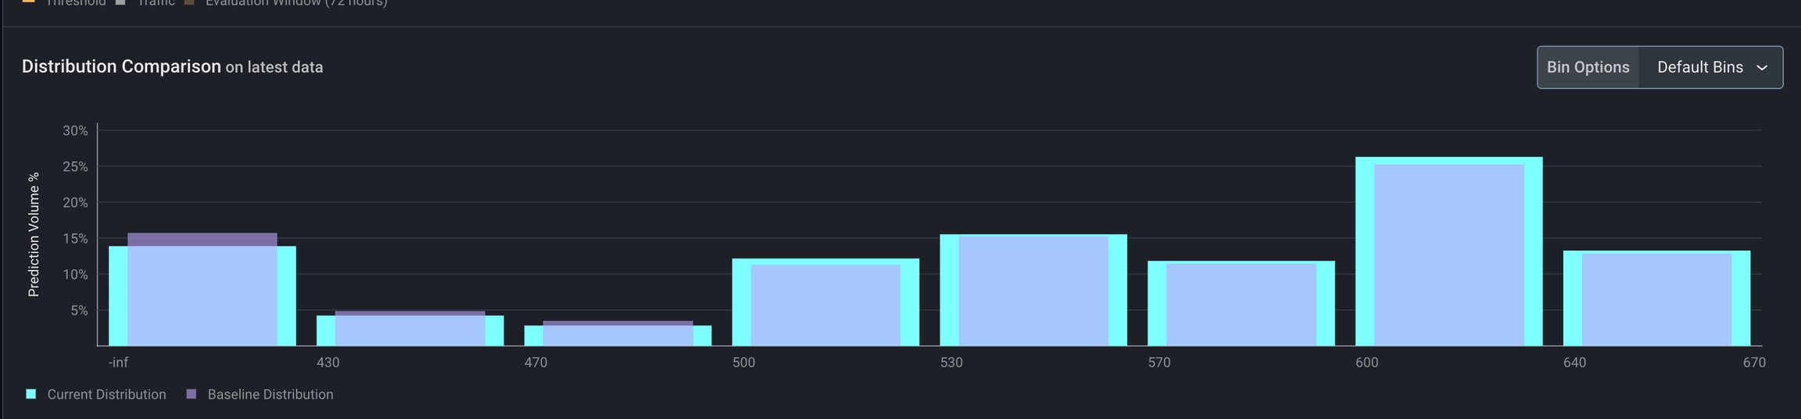Screen dimensions: 1801x419
Task: Select the bar for bin 500
Action: [825, 302]
